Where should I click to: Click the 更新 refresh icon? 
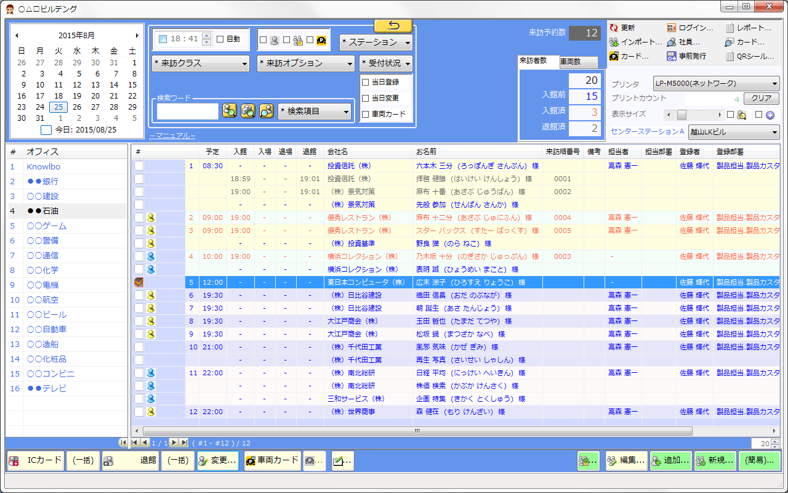pyautogui.click(x=614, y=28)
